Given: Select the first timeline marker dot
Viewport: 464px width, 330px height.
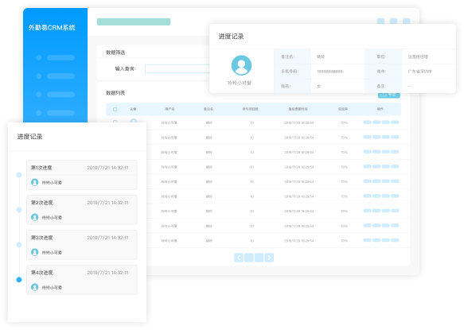Looking at the screenshot, I should [19, 175].
